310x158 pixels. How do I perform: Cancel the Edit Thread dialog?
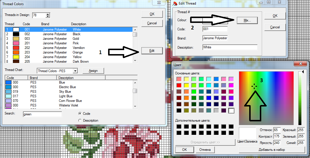[275, 27]
